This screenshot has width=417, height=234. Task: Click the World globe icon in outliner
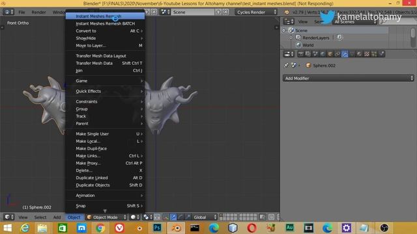click(x=298, y=45)
